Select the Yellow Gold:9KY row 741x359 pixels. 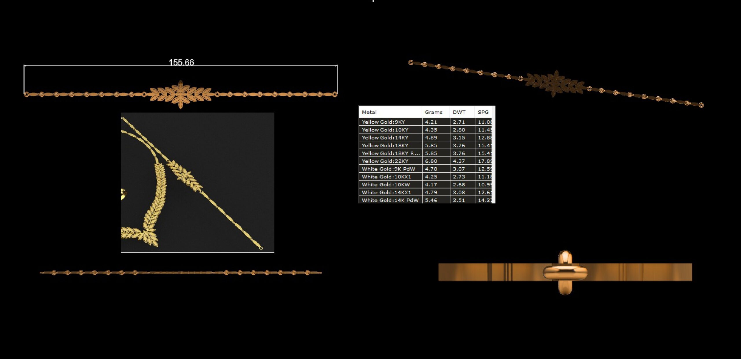click(x=383, y=122)
